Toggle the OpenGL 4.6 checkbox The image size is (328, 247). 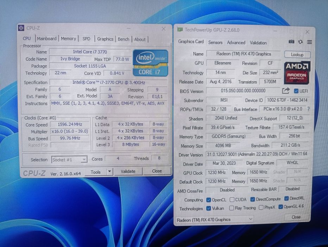click(x=280, y=207)
